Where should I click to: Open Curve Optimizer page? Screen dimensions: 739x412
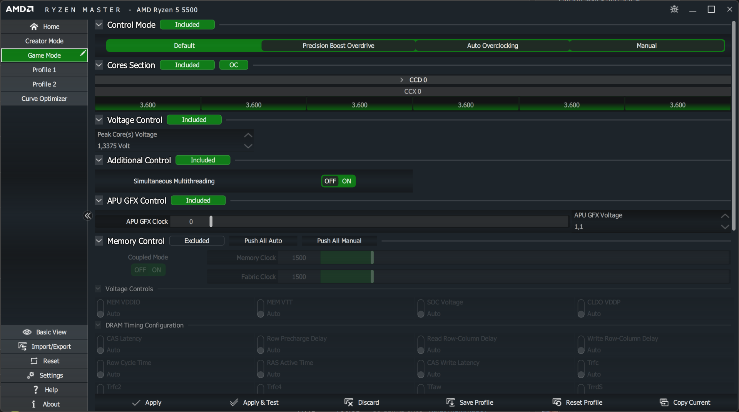44,99
